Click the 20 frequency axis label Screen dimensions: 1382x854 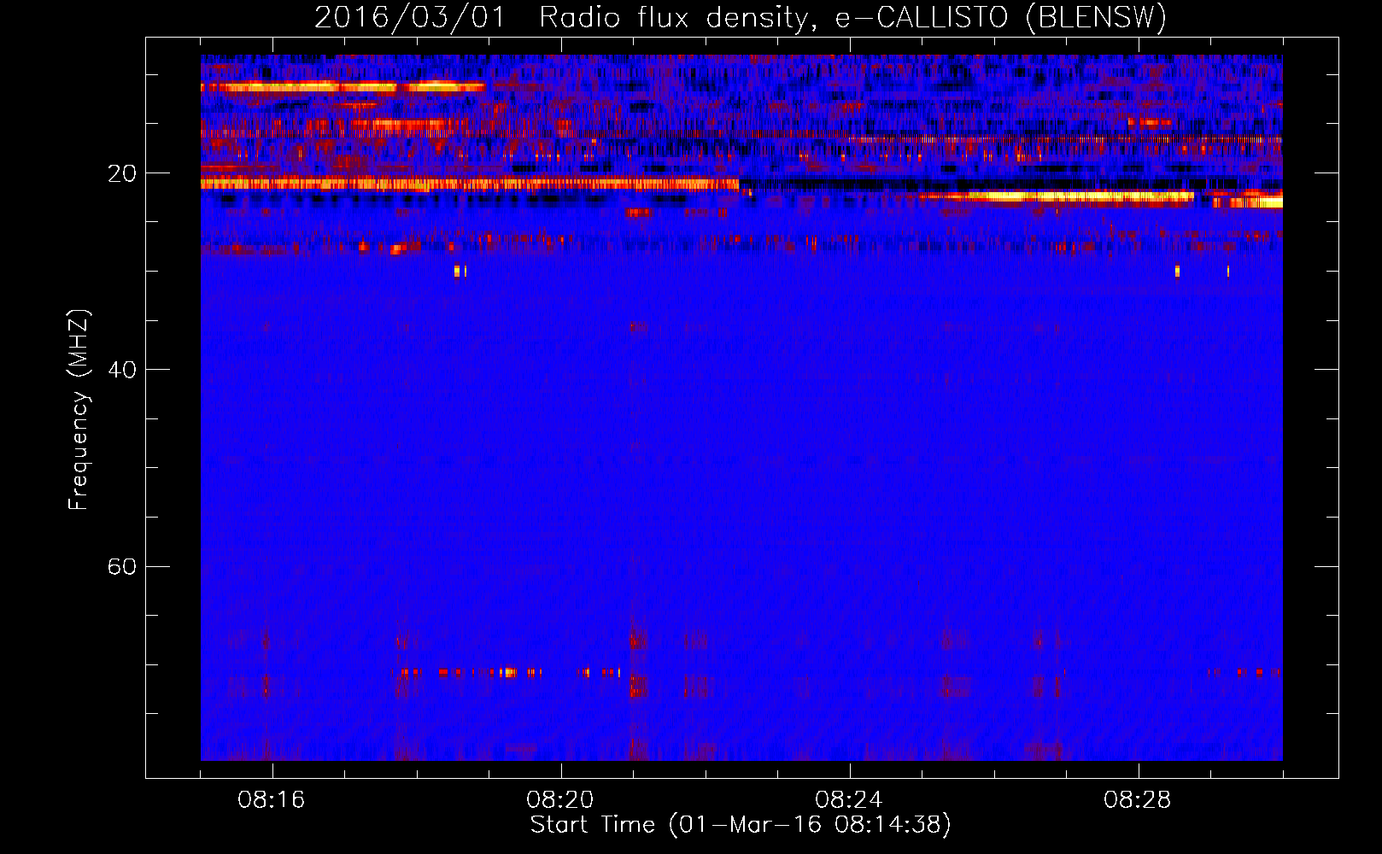pos(121,173)
